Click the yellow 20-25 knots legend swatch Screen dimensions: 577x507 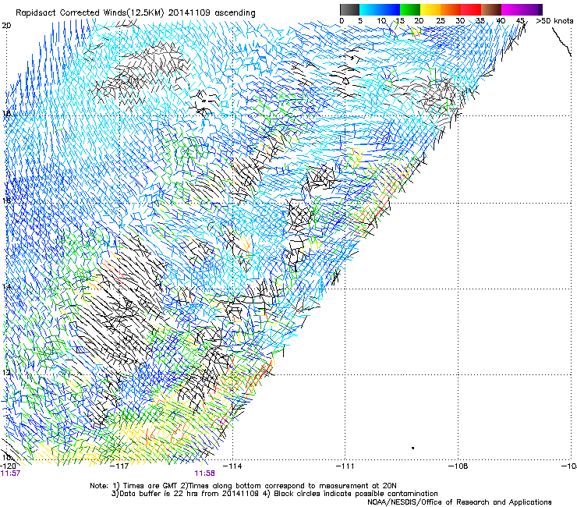pyautogui.click(x=430, y=9)
